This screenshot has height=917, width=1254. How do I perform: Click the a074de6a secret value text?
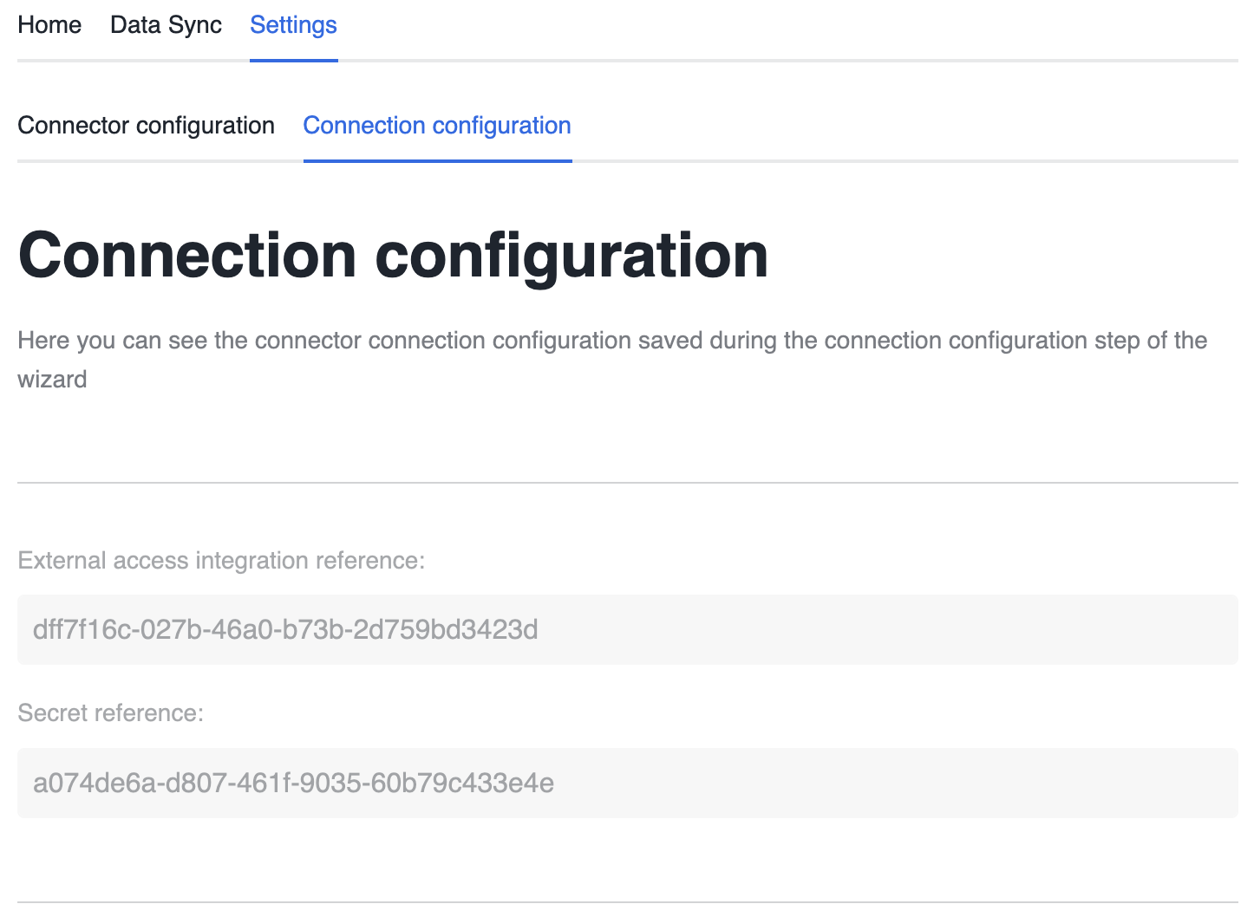[293, 784]
